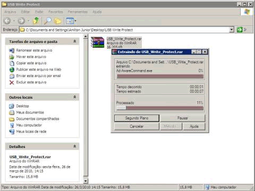Collapse Tarefas de arquivo e pasta panel
The image size is (255, 191).
click(x=75, y=41)
